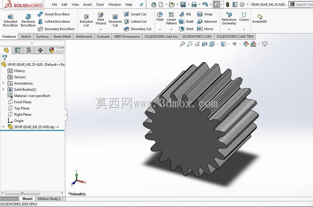Image resolution: width=313 pixels, height=207 pixels.
Task: Select the Mirror tool
Action: coord(205,29)
